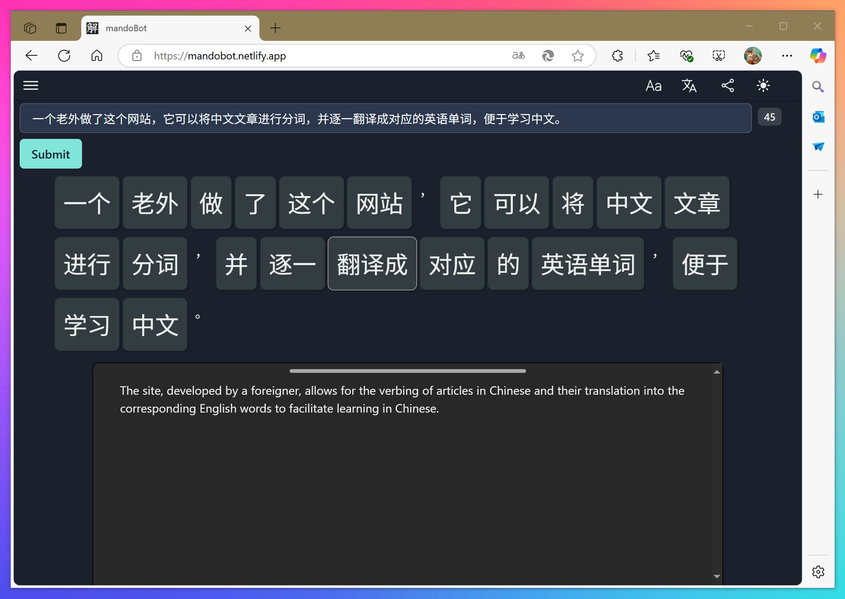Screen dimensions: 845x599
Task: Click the browser home icon
Action: 97,56
